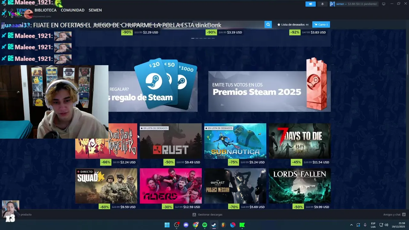Open The Outlast Trials Project Messiah card
Viewport: 409px width, 230px height.
pos(235,186)
